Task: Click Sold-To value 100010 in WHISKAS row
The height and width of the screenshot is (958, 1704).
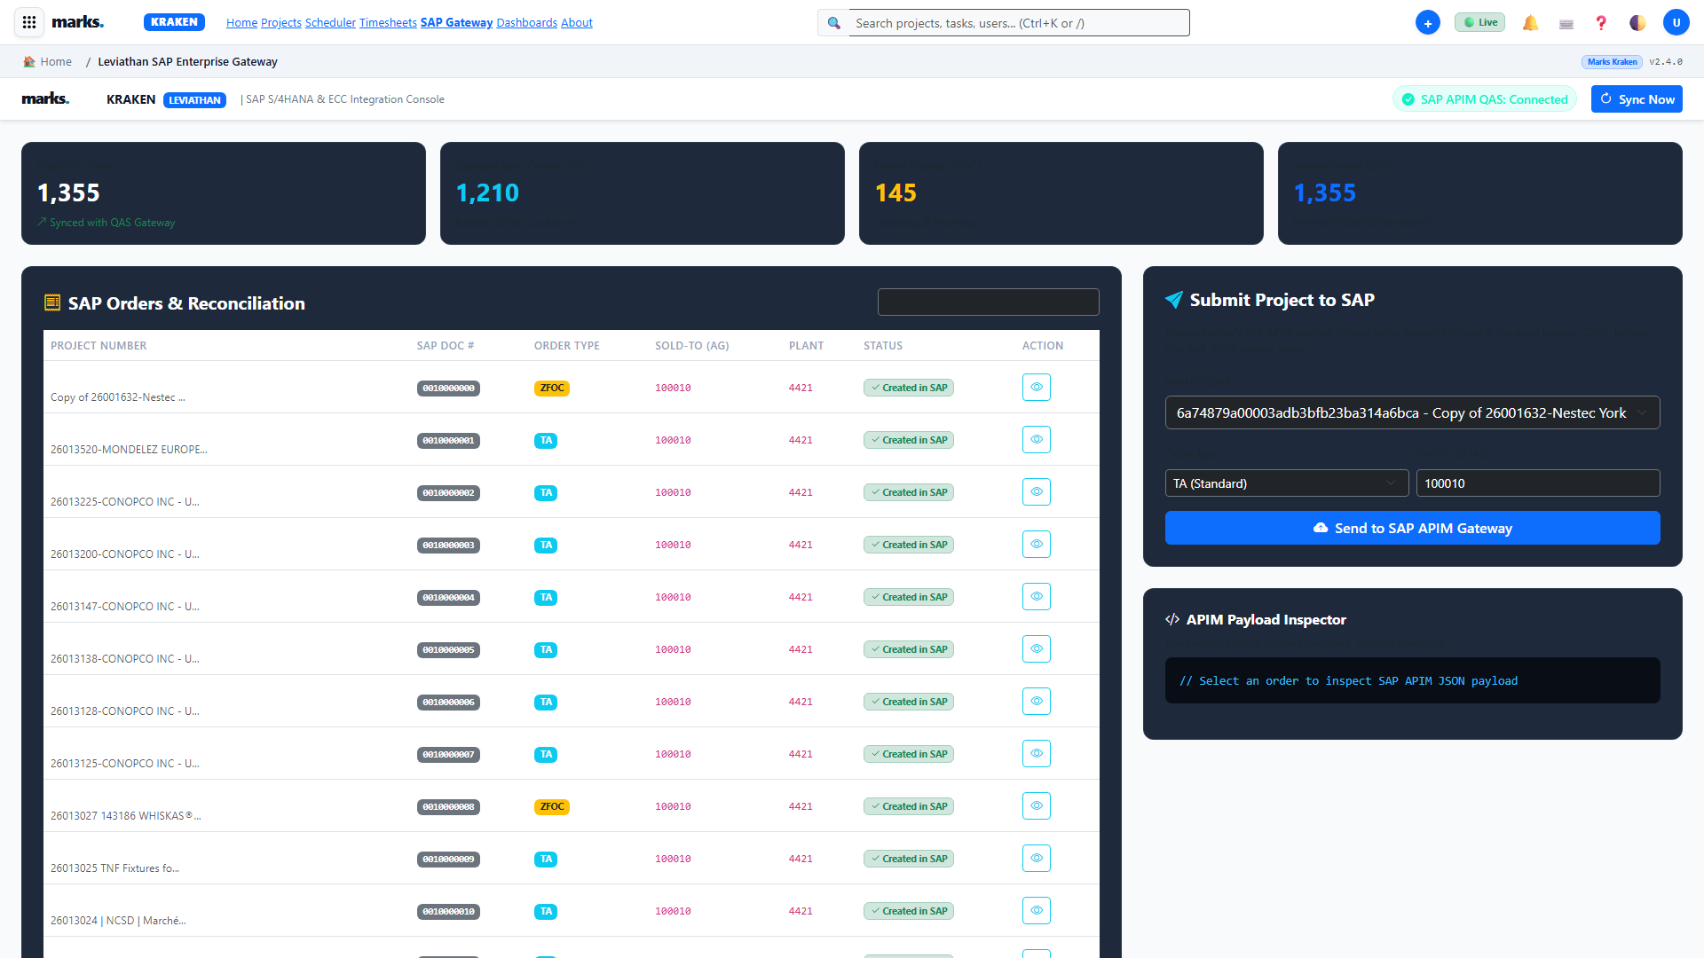Action: [x=673, y=806]
